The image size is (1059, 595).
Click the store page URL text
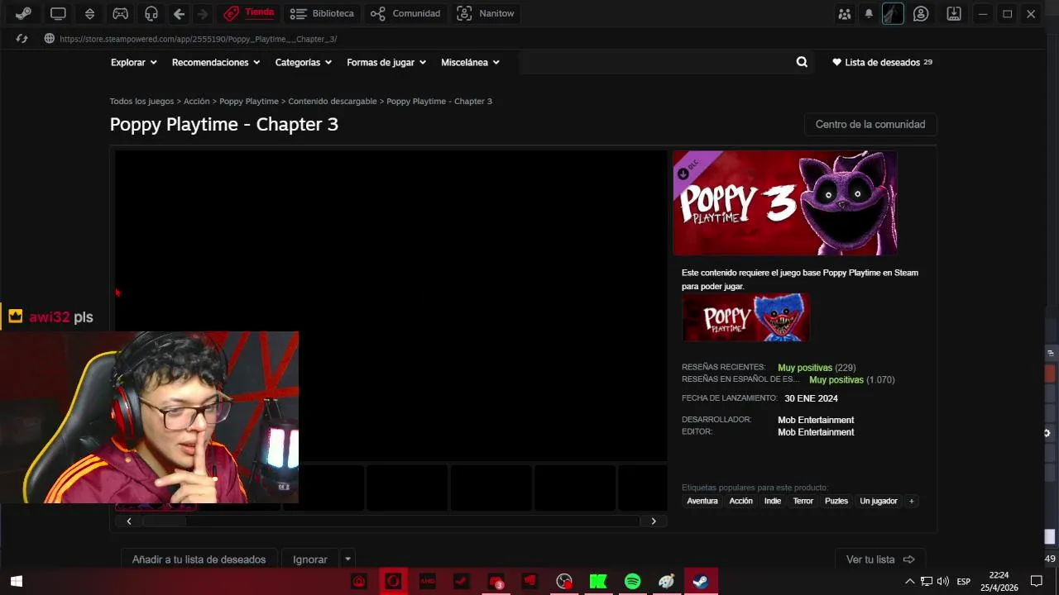pyautogui.click(x=198, y=39)
